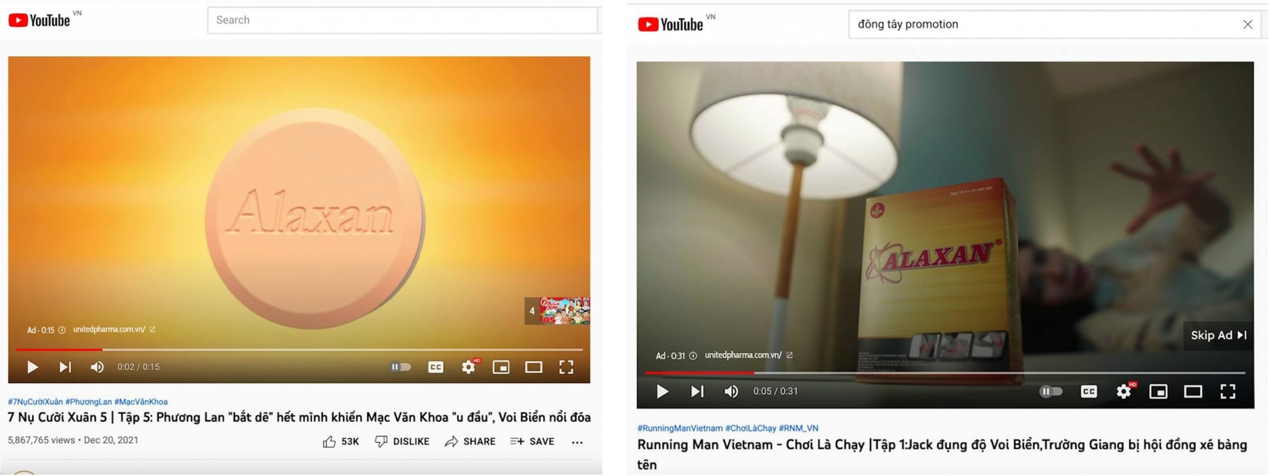Switch left player to theater mode
The height and width of the screenshot is (476, 1269).
(x=533, y=367)
